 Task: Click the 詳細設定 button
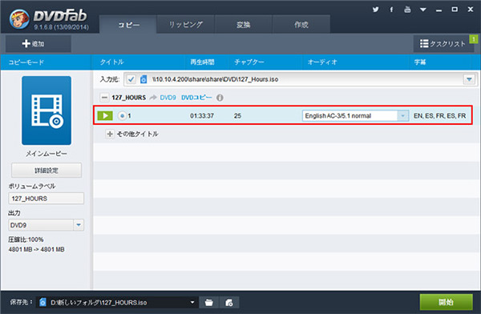(x=46, y=170)
